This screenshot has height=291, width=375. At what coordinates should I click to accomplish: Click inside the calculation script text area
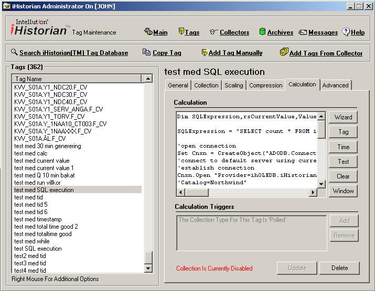pyautogui.click(x=247, y=150)
